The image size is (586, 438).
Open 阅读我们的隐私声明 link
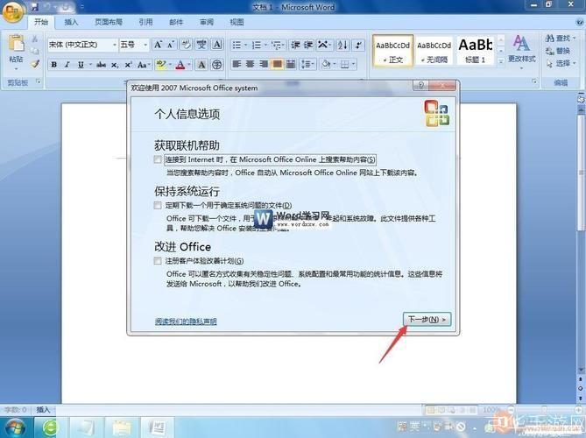click(x=186, y=321)
